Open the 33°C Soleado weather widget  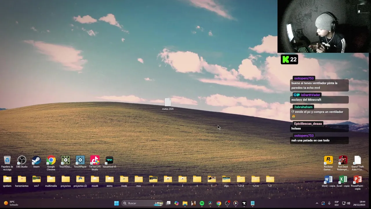click(11, 203)
